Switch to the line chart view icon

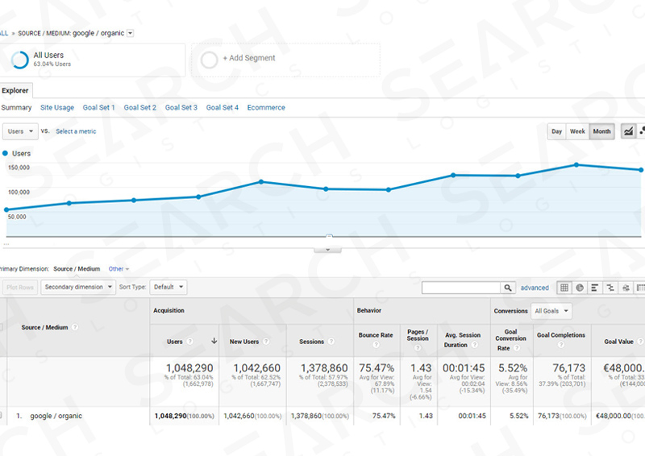click(628, 131)
